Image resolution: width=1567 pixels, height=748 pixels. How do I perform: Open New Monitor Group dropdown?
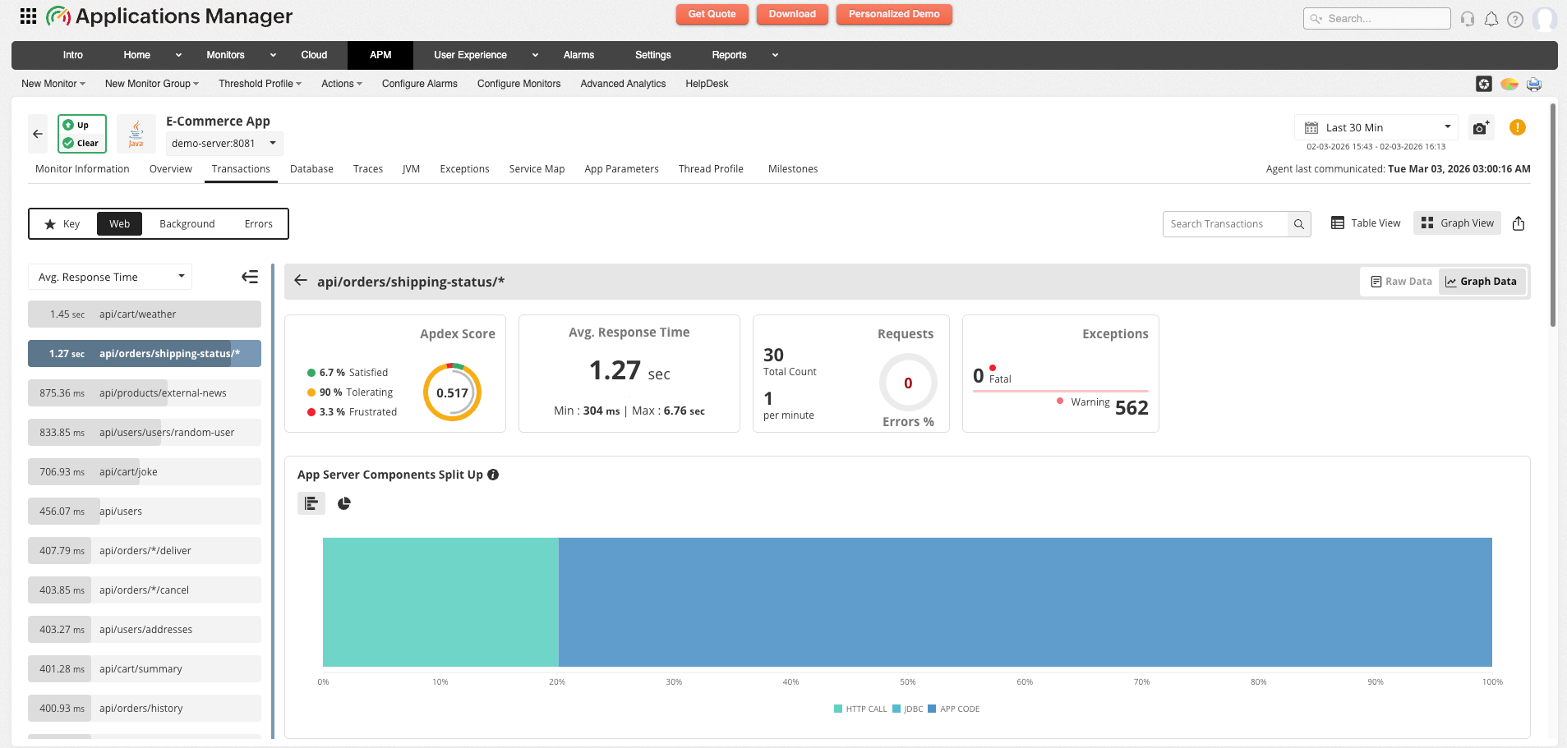pyautogui.click(x=152, y=84)
